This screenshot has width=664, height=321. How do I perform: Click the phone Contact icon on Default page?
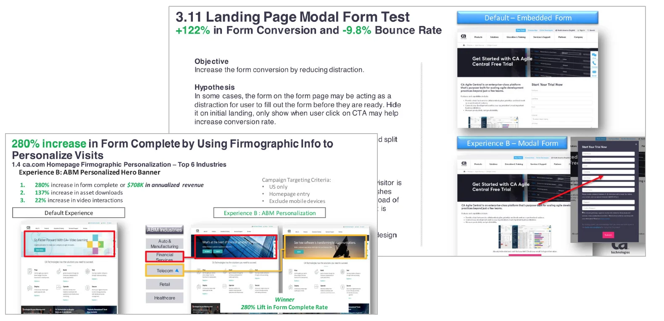[594, 64]
